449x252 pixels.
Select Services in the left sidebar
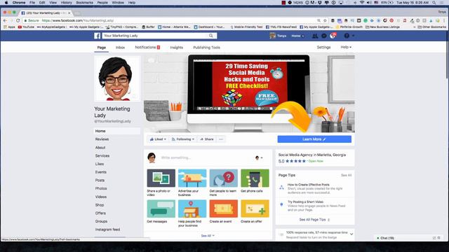click(102, 155)
